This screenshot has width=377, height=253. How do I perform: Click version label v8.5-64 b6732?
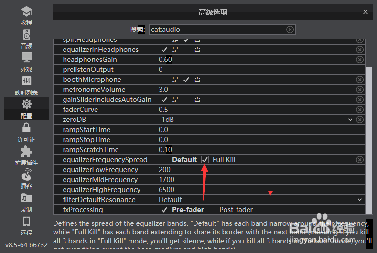coord(26,245)
